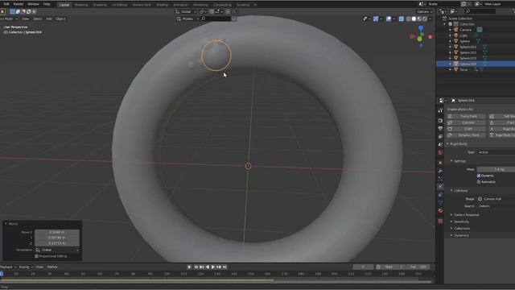Image resolution: width=515 pixels, height=290 pixels.
Task: Switch to the Modeling workspace tab
Action: 81,5
